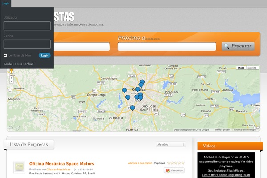Open Perdeu a sua senha link
The width and height of the screenshot is (267, 178).
pyautogui.click(x=18, y=64)
